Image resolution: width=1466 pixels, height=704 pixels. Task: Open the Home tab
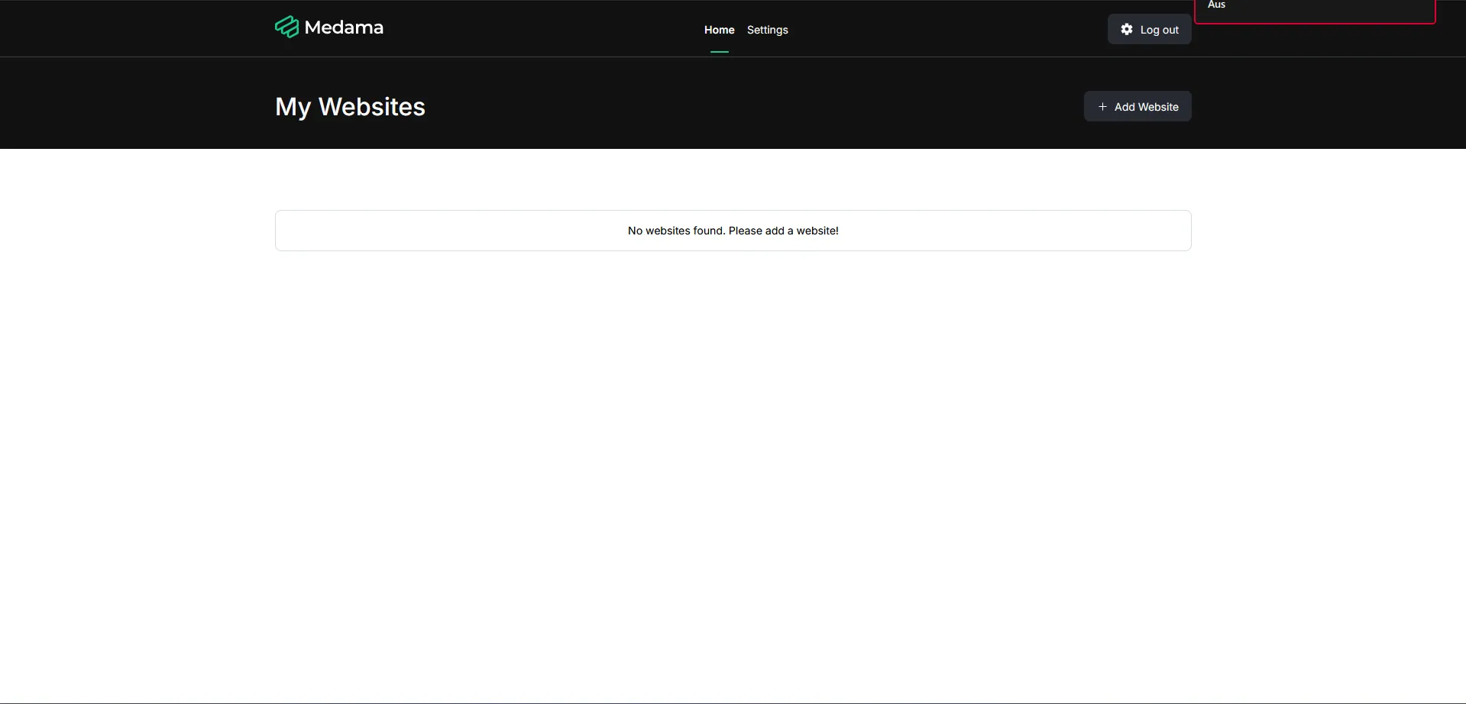[719, 30]
